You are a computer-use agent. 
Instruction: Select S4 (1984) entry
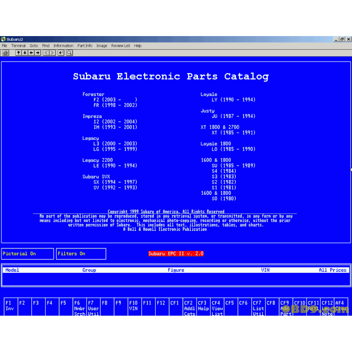(x=224, y=171)
